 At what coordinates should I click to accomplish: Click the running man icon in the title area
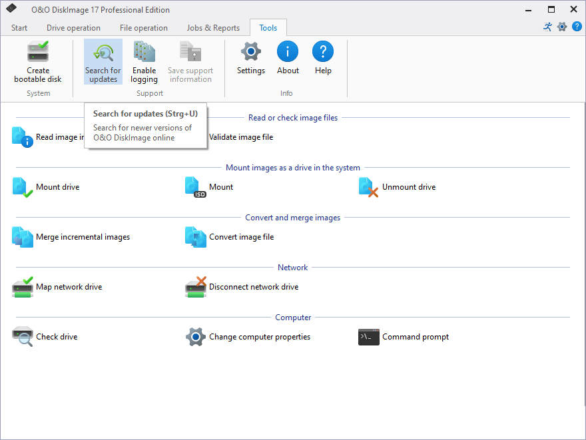pos(547,27)
